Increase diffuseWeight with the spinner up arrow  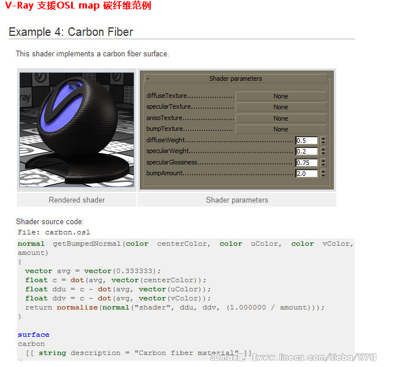click(323, 139)
